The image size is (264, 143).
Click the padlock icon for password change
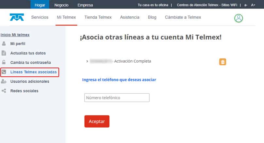pyautogui.click(x=4, y=62)
